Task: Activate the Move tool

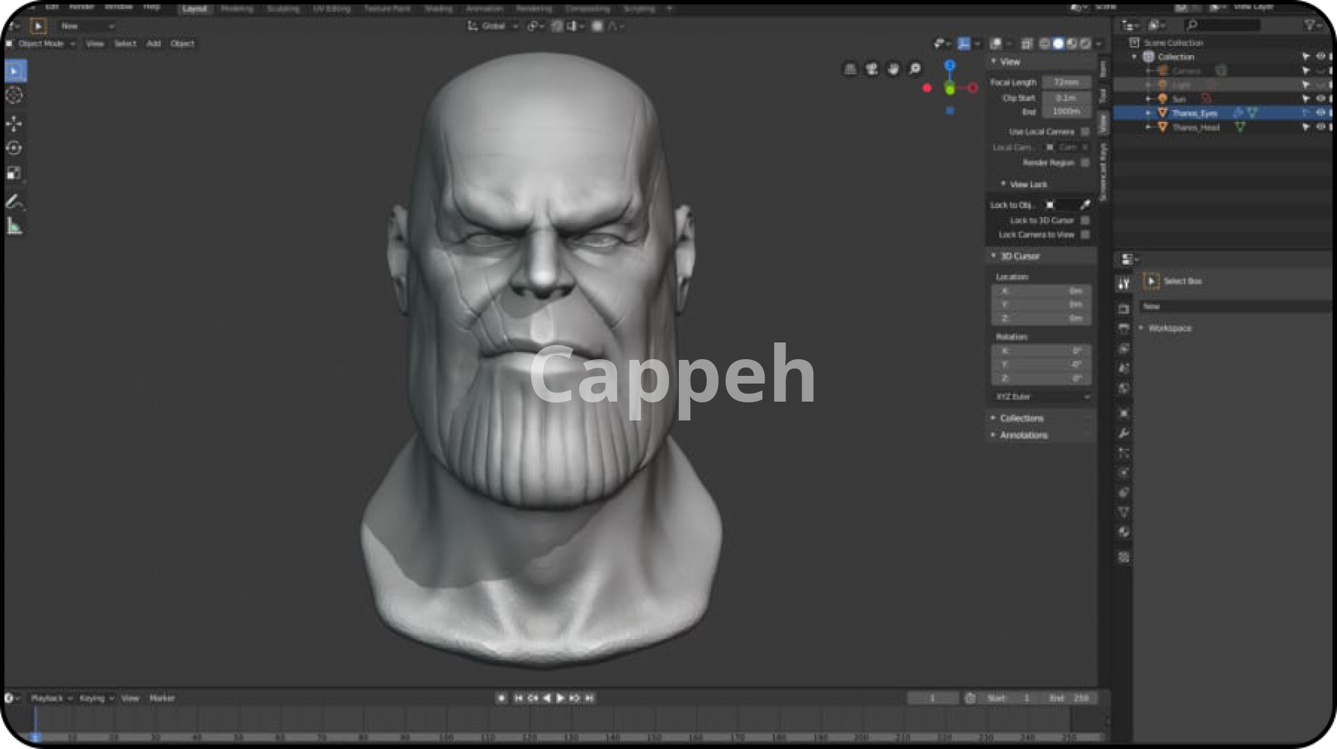Action: (14, 124)
